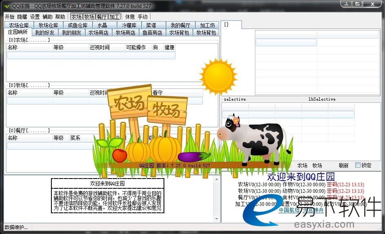Open the 隐藏 menu

click(22, 17)
